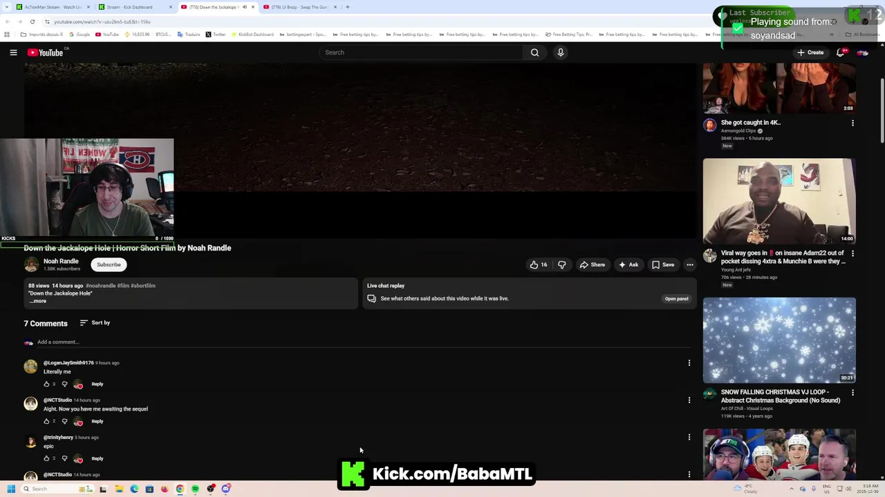Mute the Jackalope tab audio icon

coord(244,7)
